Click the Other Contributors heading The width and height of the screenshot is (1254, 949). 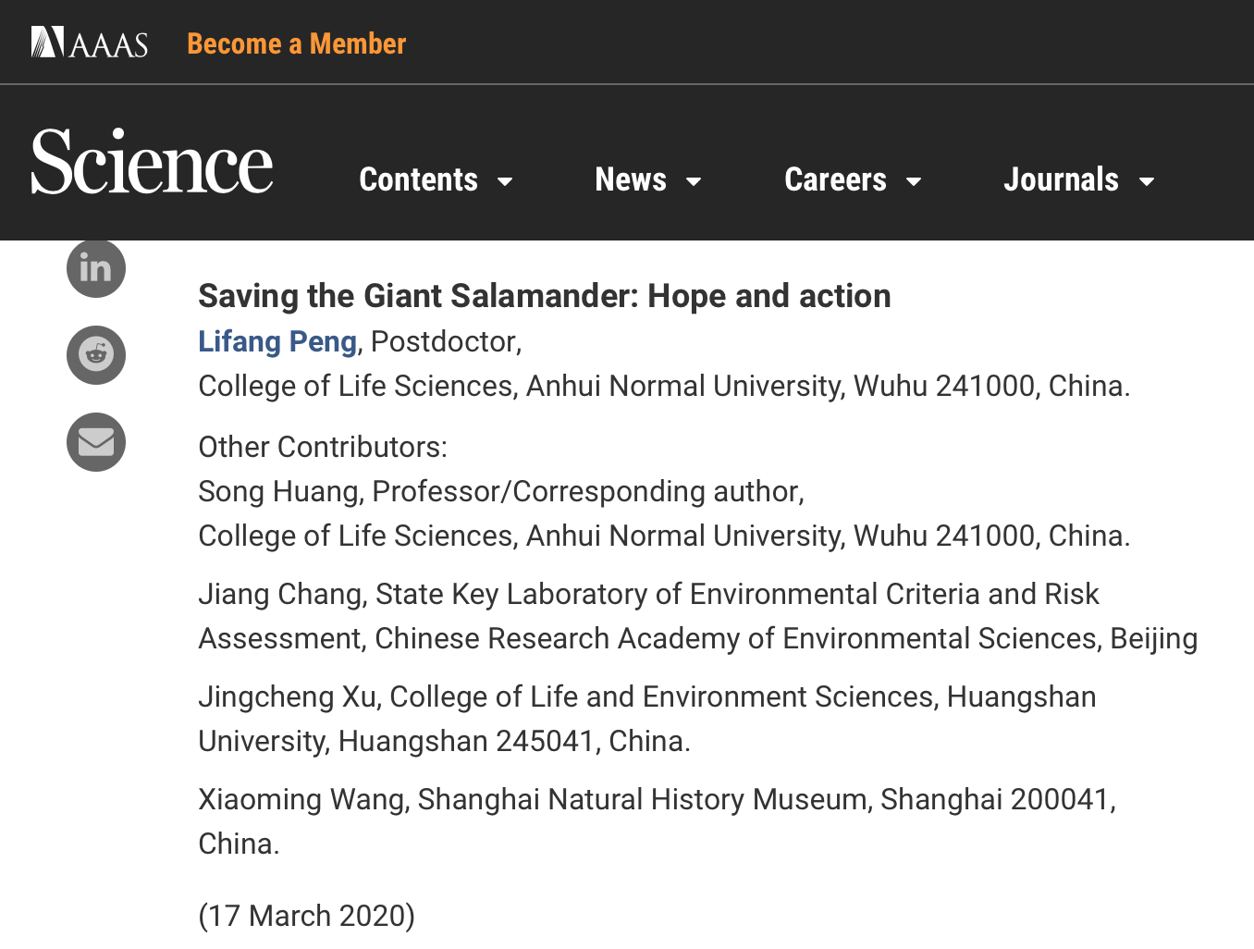(x=323, y=447)
